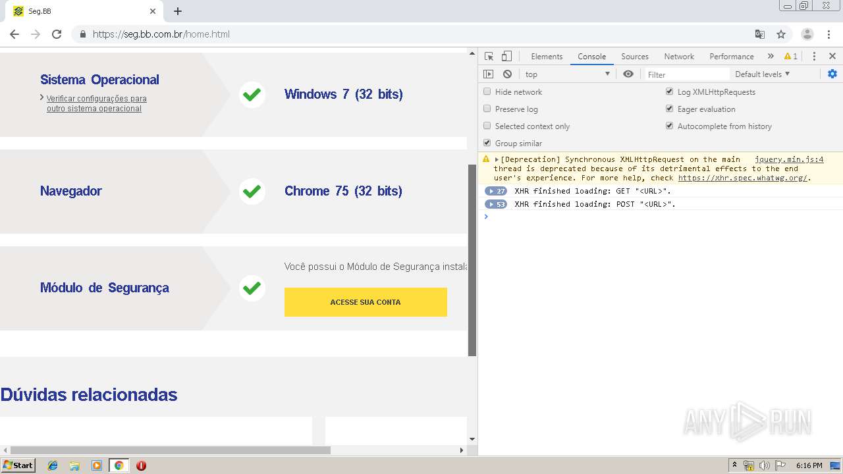Click the Action Center flag tray icon
Viewport: 843px width, 474px height.
[x=780, y=465]
